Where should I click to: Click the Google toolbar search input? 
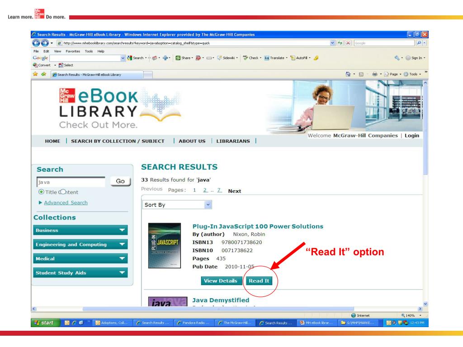coord(85,58)
